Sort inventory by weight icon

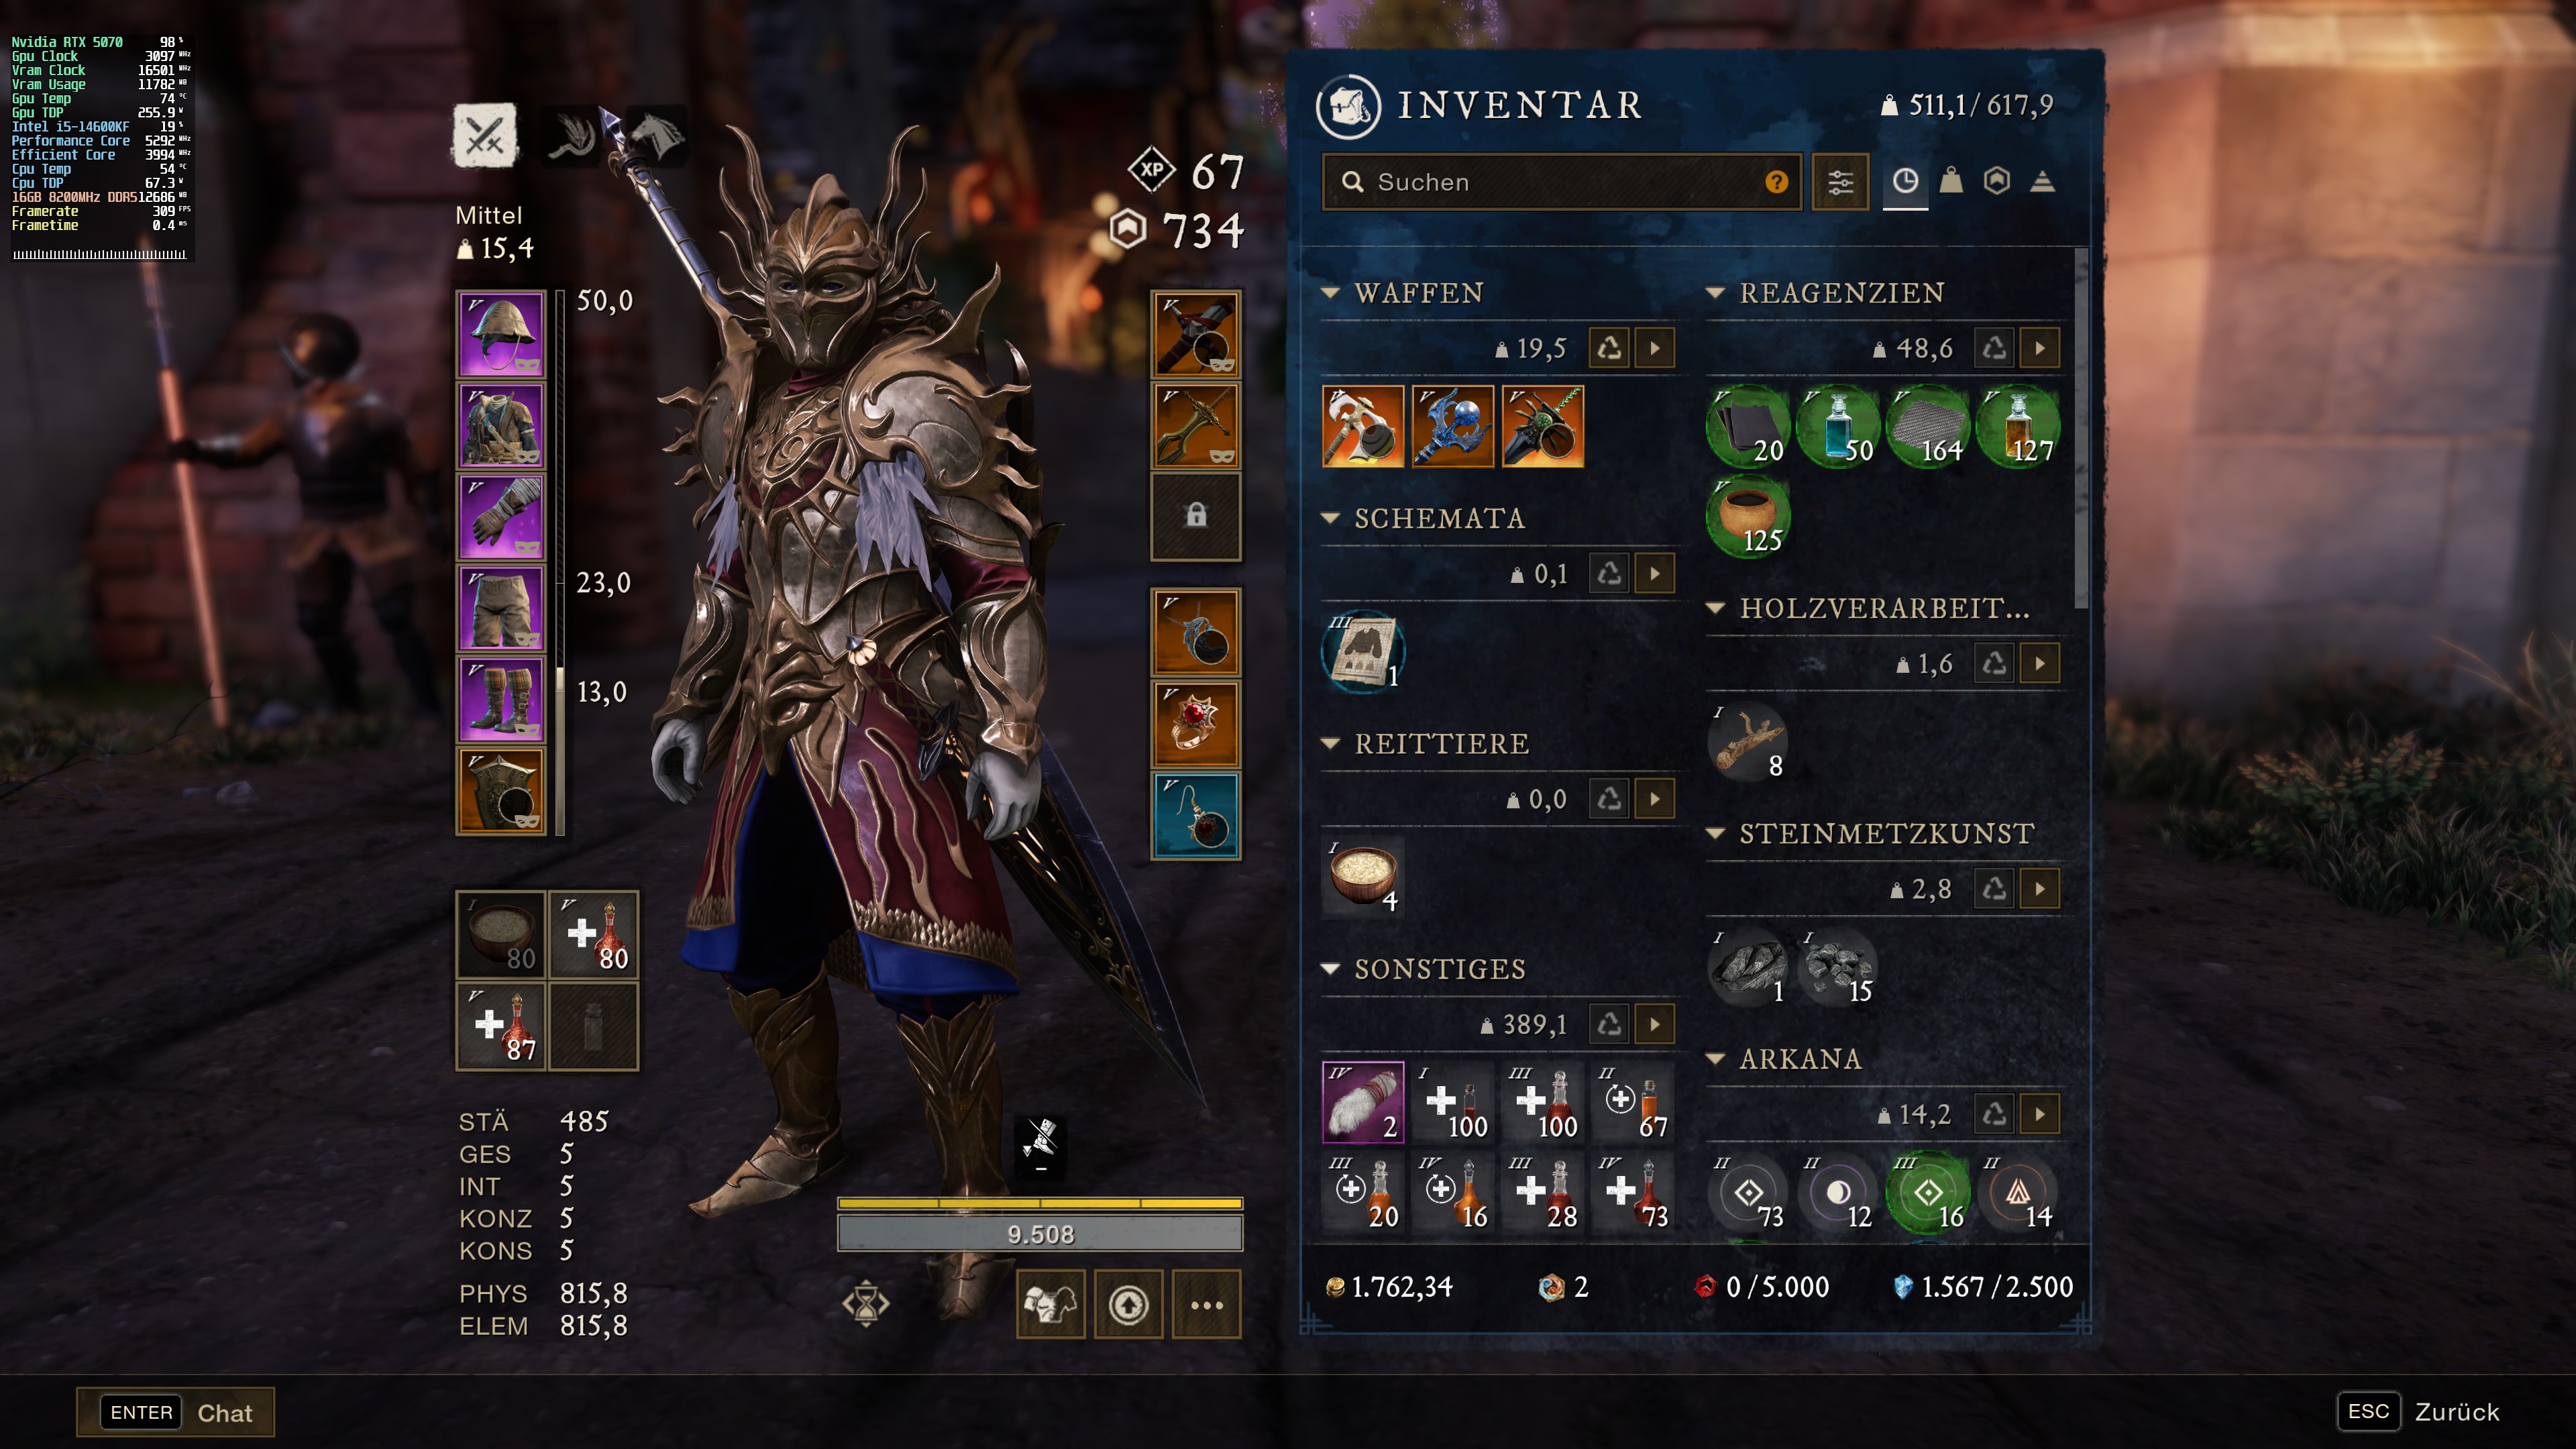pyautogui.click(x=1951, y=181)
